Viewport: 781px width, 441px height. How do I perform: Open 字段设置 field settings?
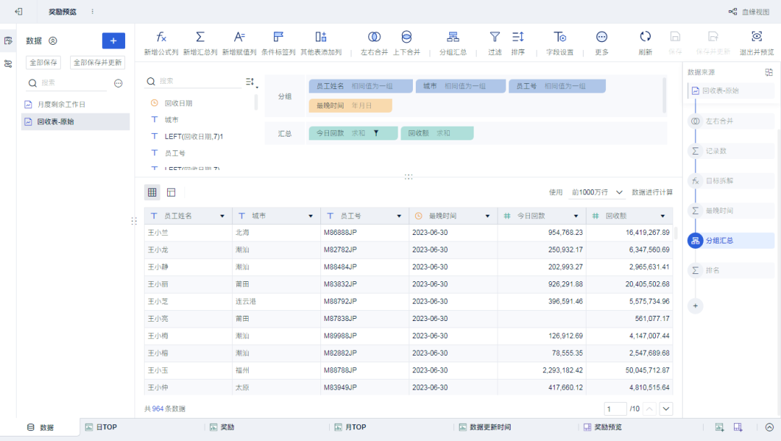point(560,43)
